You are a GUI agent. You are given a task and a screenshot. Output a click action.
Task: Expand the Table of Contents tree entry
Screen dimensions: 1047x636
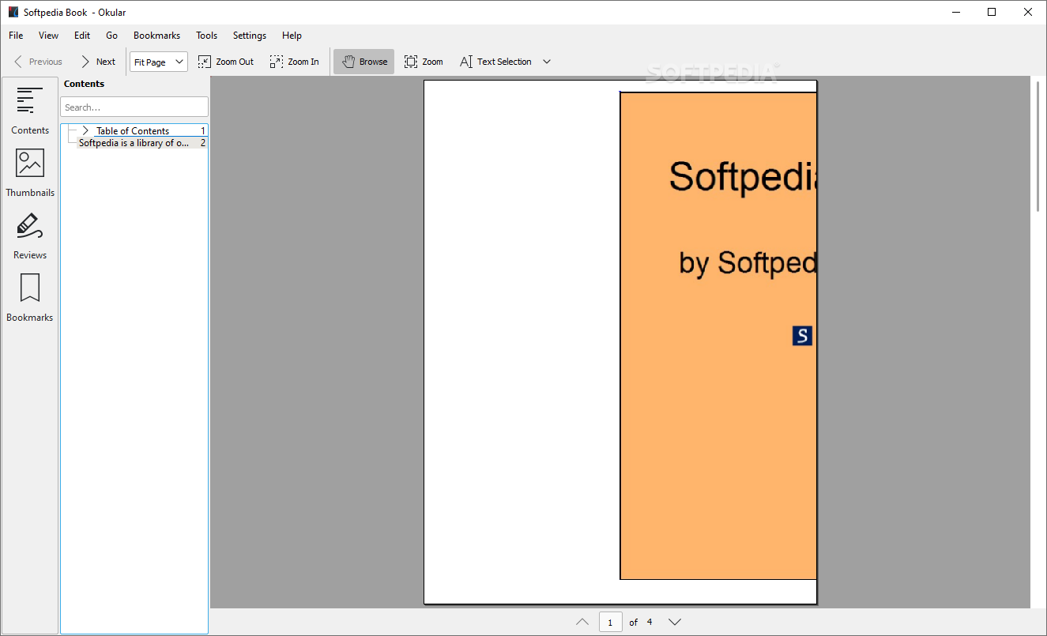click(85, 130)
